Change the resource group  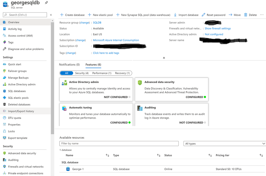[84, 23]
